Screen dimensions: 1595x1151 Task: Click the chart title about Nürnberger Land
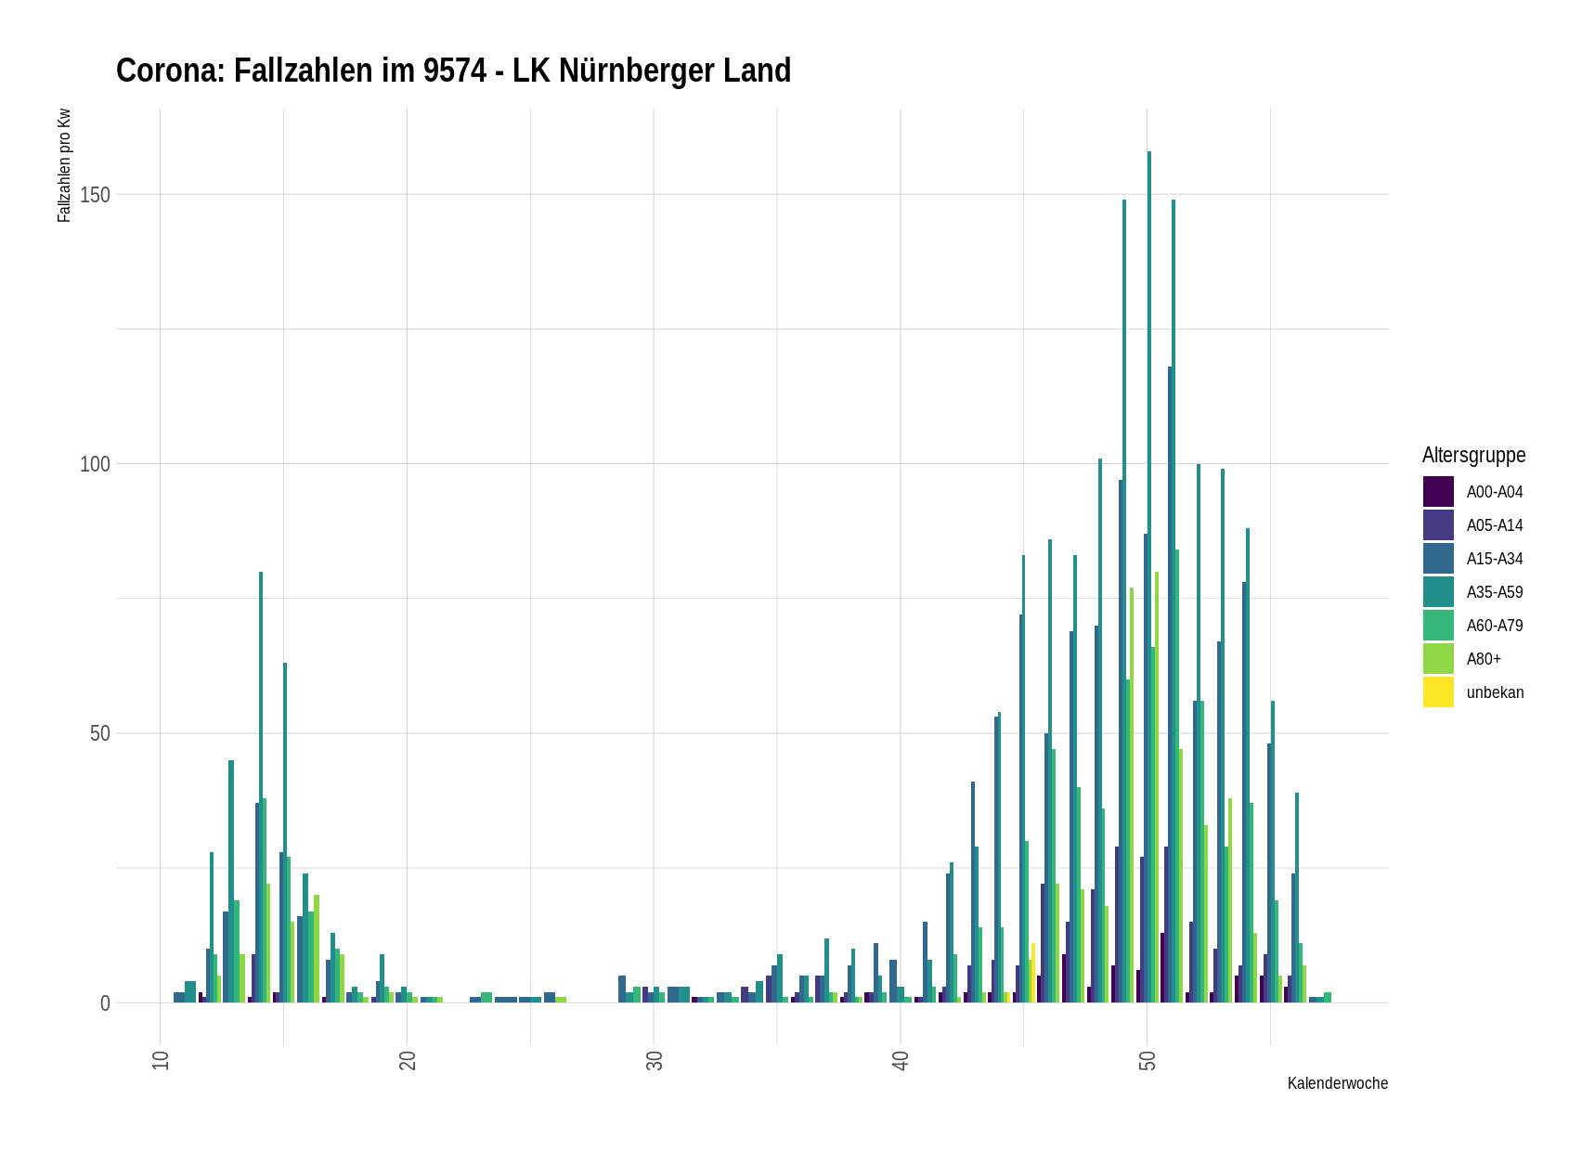[x=453, y=71]
